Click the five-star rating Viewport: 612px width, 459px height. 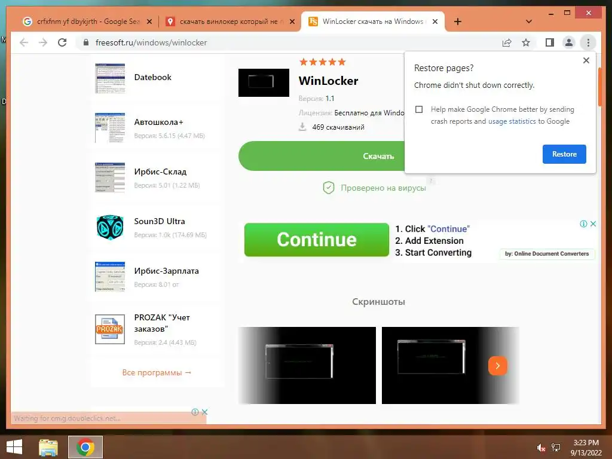click(322, 62)
